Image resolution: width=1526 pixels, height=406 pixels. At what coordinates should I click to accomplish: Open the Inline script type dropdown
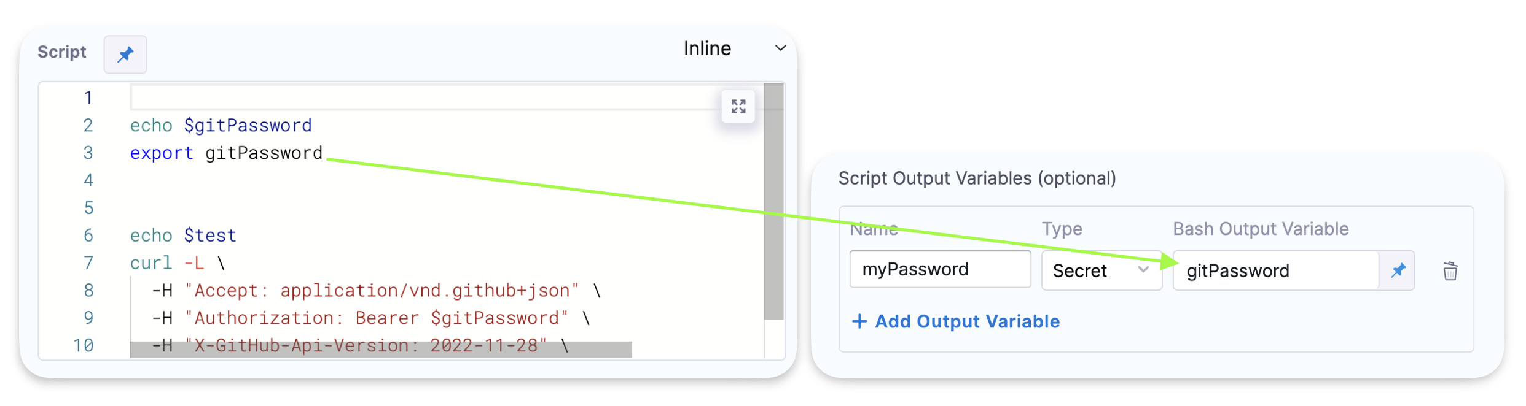coord(735,48)
